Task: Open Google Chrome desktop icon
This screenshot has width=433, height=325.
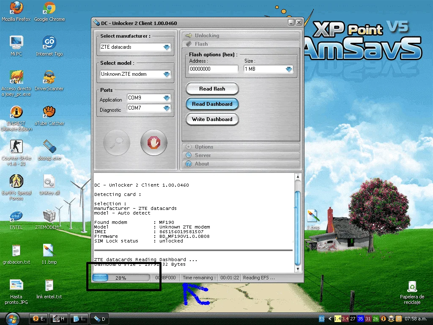Action: point(49,11)
